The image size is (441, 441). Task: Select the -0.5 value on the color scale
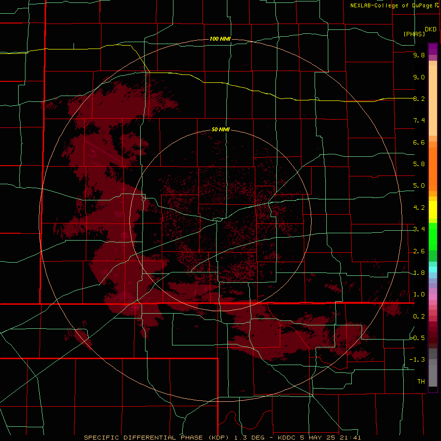[x=417, y=338]
